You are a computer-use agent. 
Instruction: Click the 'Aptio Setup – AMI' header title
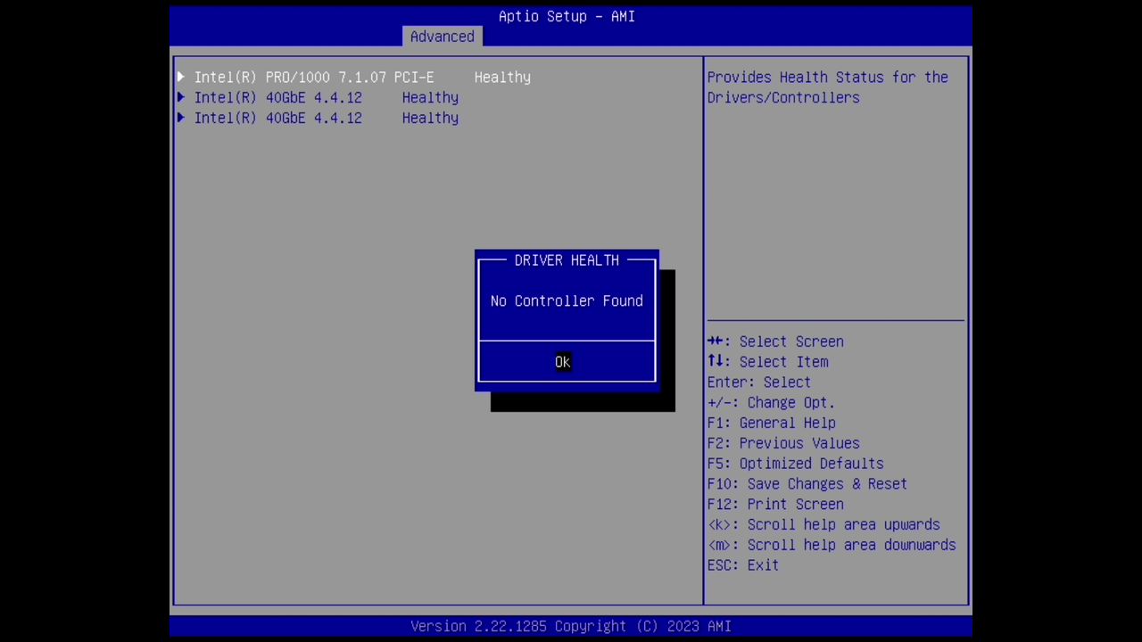(567, 16)
